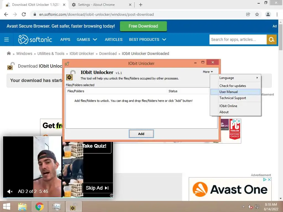283x212 pixels.
Task: Click the orange search magnifier button
Action: point(272,39)
